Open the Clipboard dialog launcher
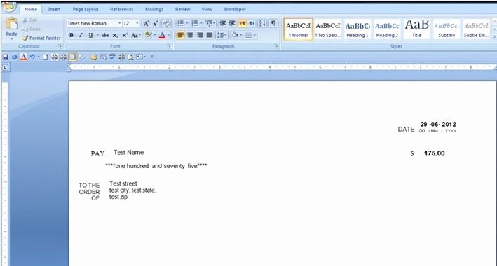497x266 pixels. (x=60, y=46)
